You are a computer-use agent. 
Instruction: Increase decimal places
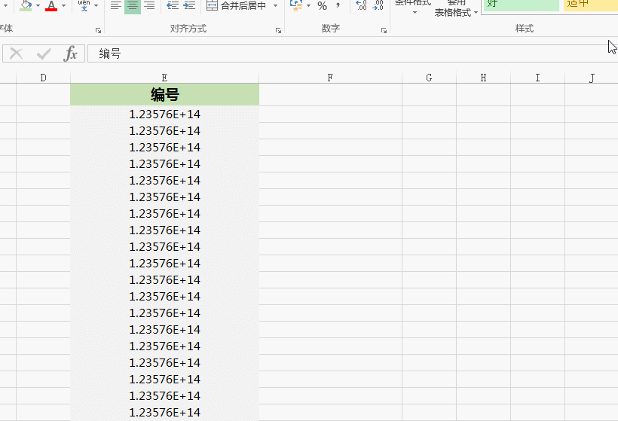(x=361, y=5)
